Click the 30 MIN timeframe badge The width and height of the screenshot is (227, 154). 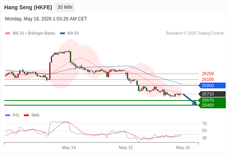[65, 7]
